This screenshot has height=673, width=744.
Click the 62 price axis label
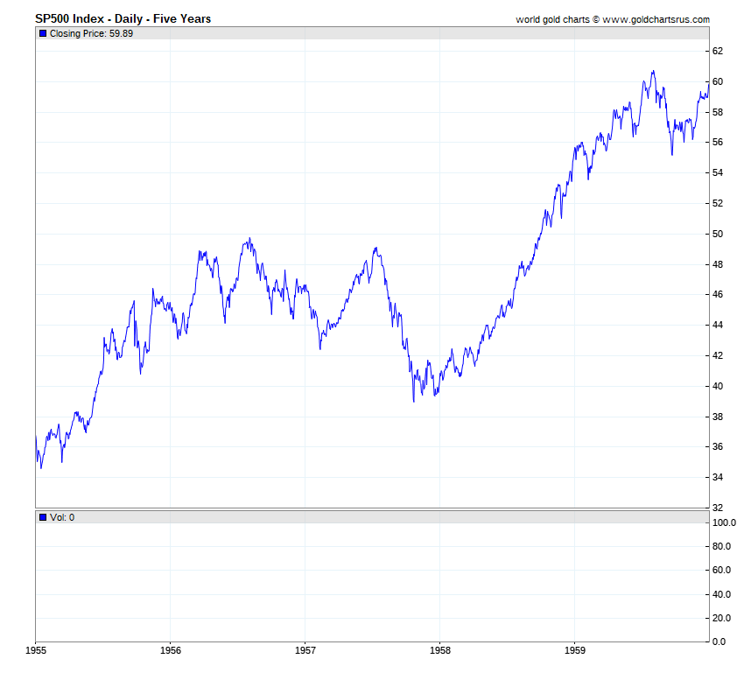[x=718, y=52]
